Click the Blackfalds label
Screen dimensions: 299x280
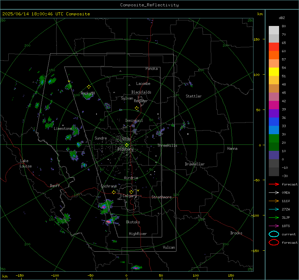point(141,92)
